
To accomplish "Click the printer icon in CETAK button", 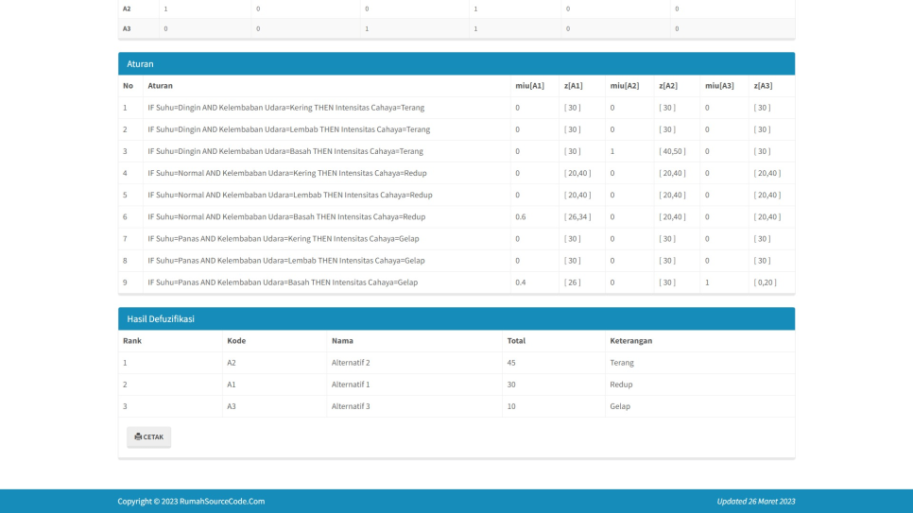I will coord(138,436).
